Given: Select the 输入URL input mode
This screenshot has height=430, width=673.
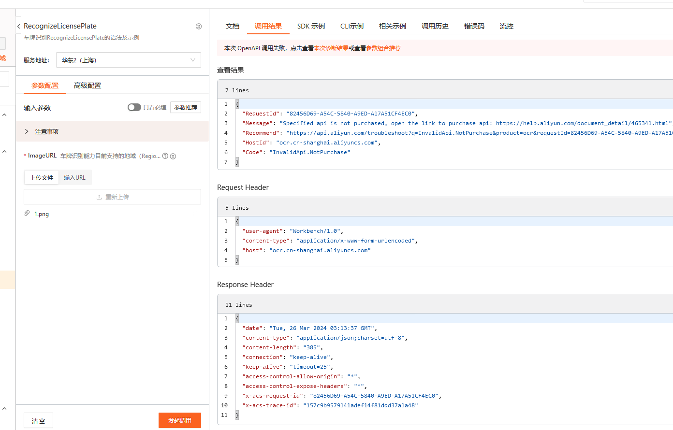Looking at the screenshot, I should pyautogui.click(x=74, y=177).
